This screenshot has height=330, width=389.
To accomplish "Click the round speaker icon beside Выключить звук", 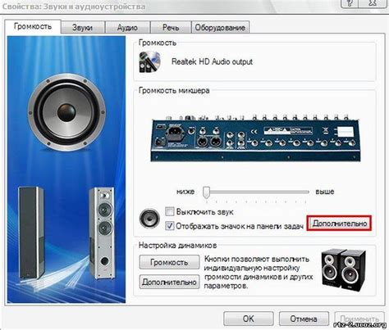I will point(149,219).
